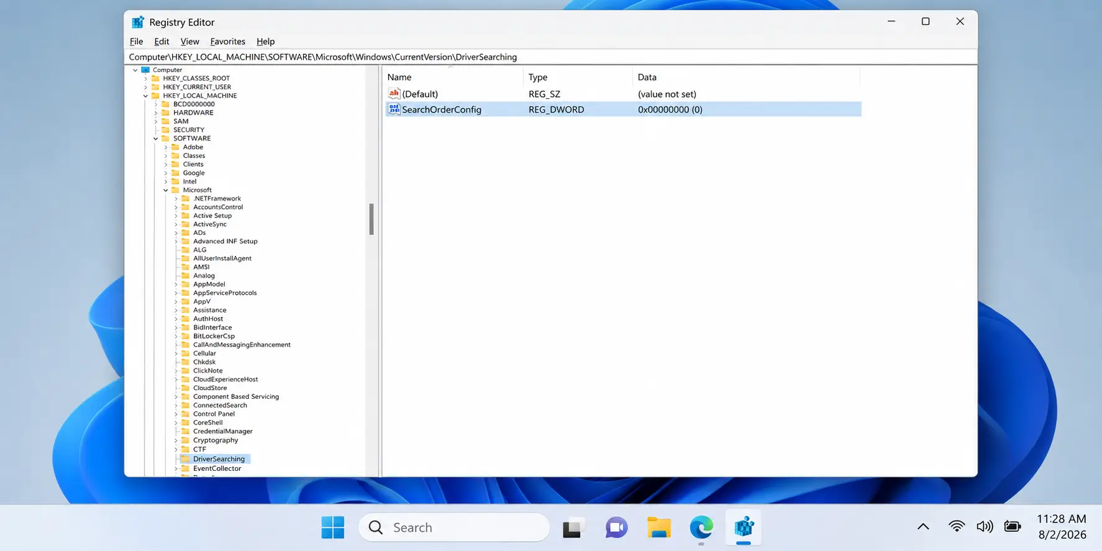Open the Help menu
The height and width of the screenshot is (551, 1102).
tap(265, 41)
